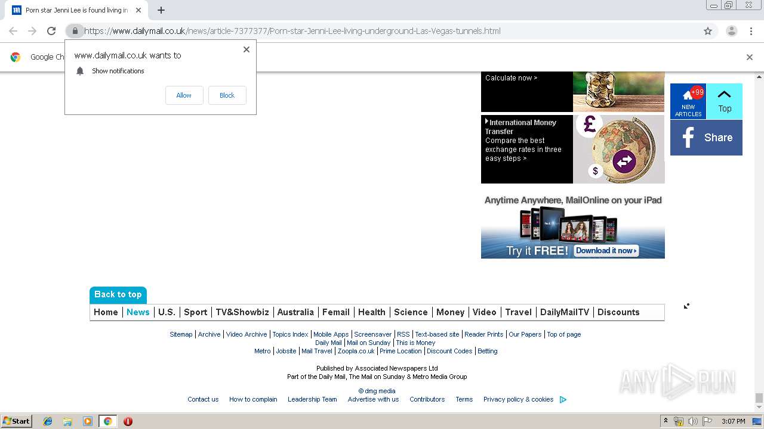Open the Video section
Image resolution: width=764 pixels, height=429 pixels.
click(485, 312)
